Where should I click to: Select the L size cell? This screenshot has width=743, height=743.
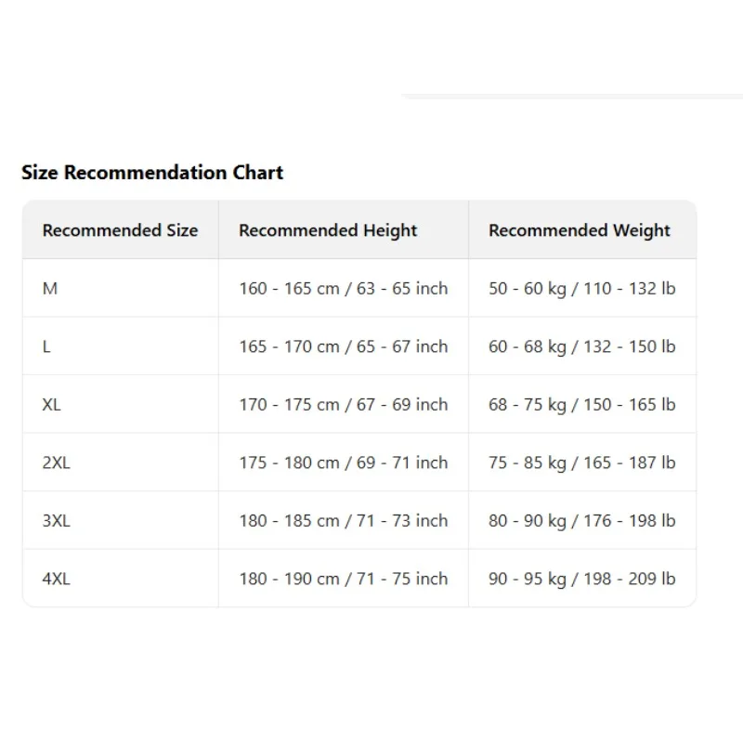46,346
